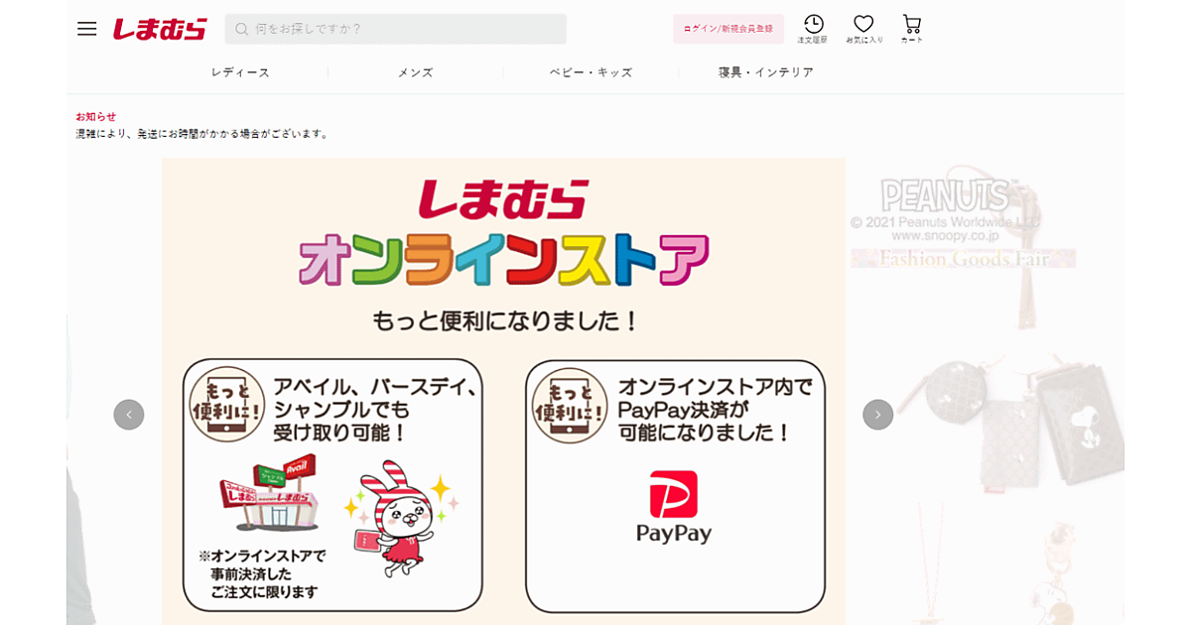Select the メンズ category menu
Viewport: 1191px width, 625px height.
pos(415,72)
